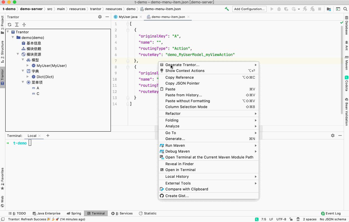Refresh the Trantor panel tree
Viewport: 349px width, 222px height.
10,25
